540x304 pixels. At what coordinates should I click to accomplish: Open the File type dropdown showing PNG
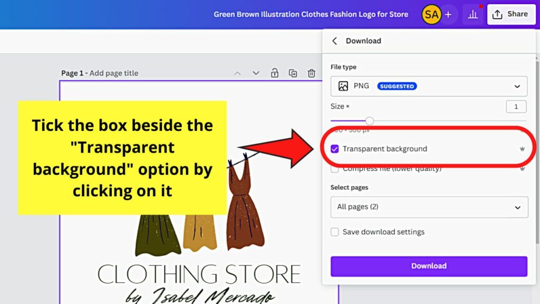click(429, 85)
